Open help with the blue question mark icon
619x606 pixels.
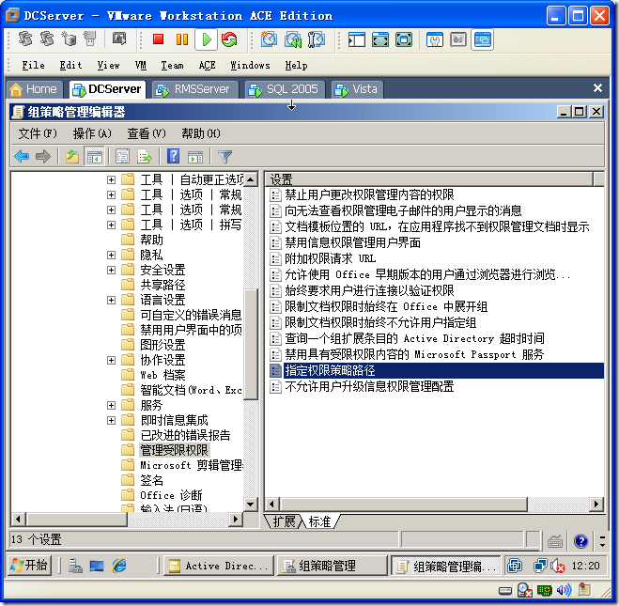(174, 156)
